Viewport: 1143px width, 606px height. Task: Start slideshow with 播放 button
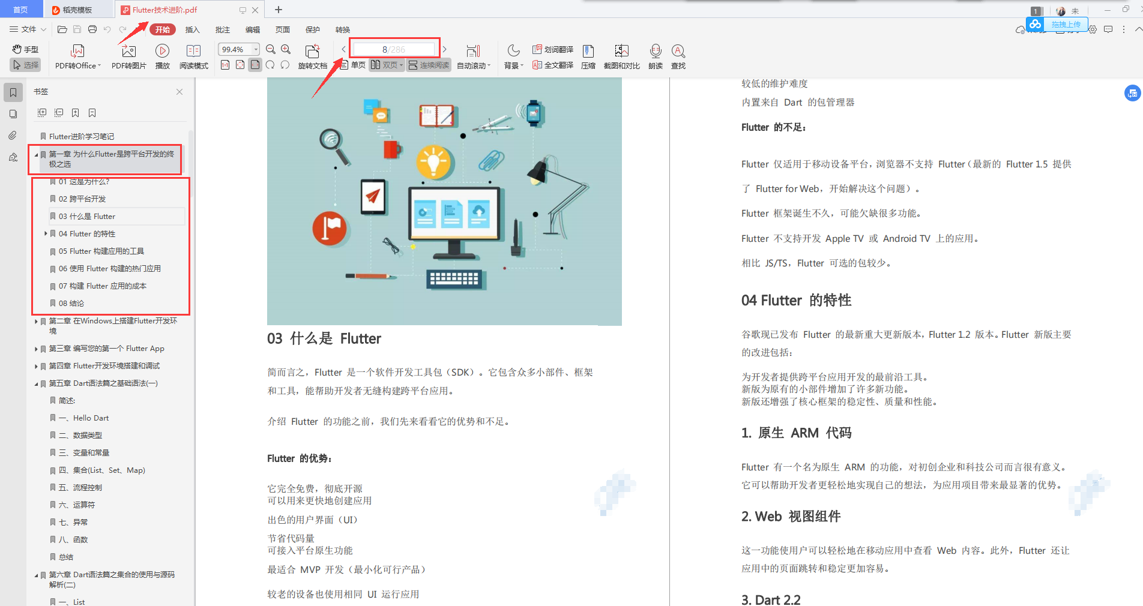pos(162,57)
